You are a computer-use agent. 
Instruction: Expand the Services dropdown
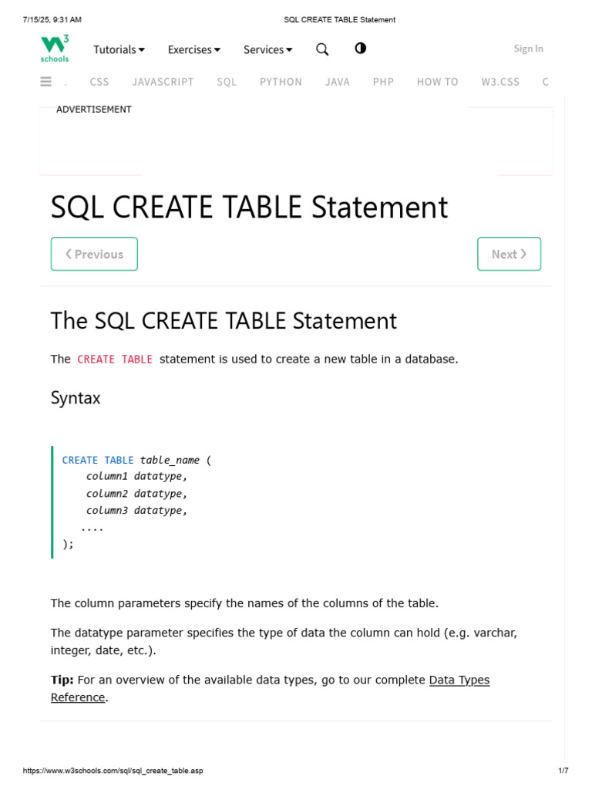tap(267, 49)
